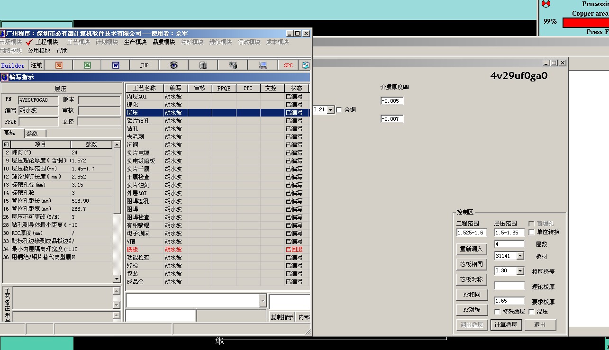Viewport: 609px width, 350px height.
Task: Toggle the 含铜 checkbox
Action: coord(339,110)
